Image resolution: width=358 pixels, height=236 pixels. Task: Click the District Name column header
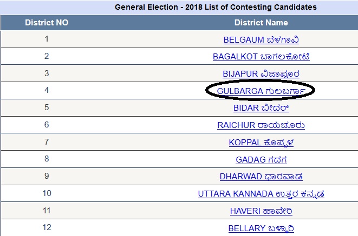(x=261, y=23)
